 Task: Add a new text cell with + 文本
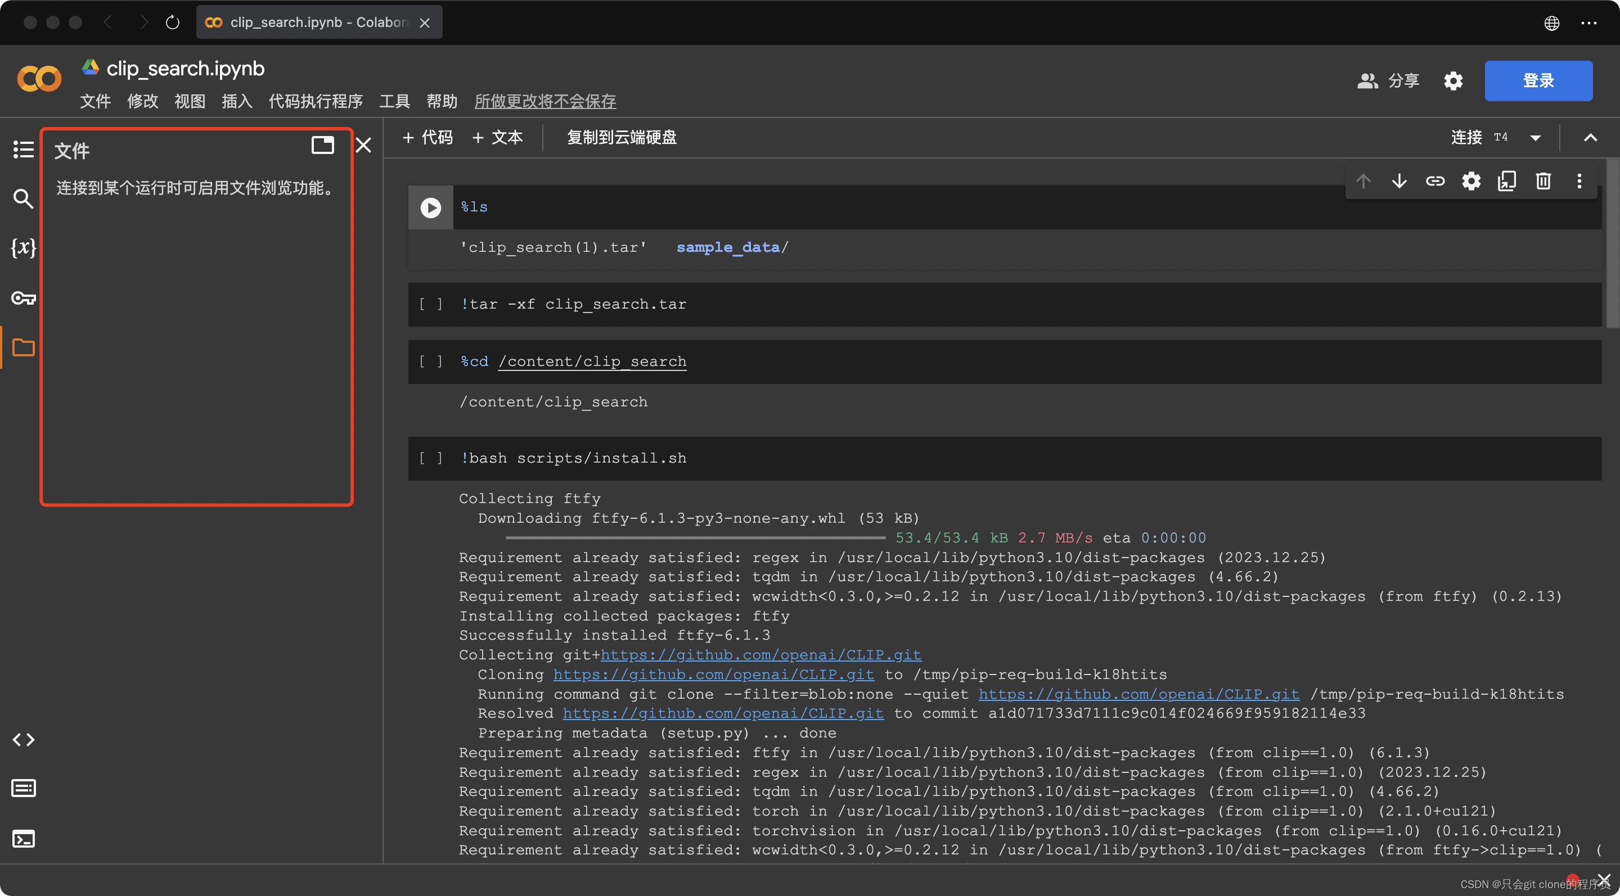(497, 138)
